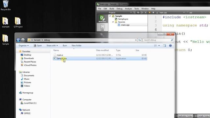Show Application Output pane

tap(185, 116)
